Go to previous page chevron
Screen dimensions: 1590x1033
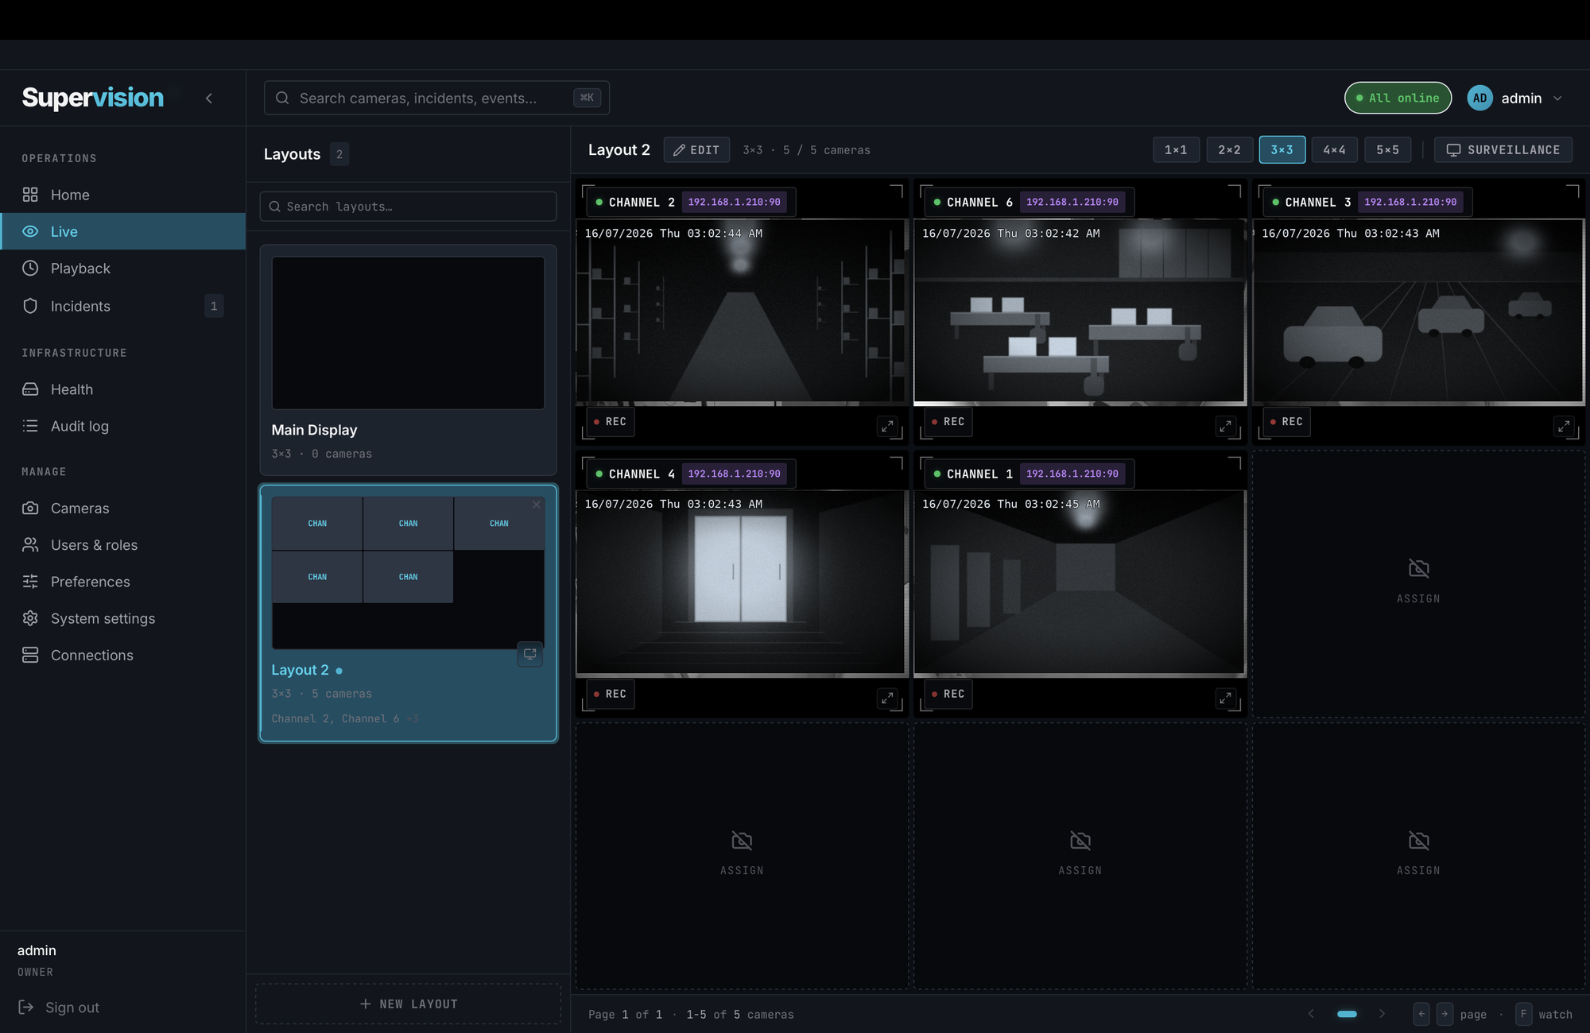[x=1311, y=1014]
